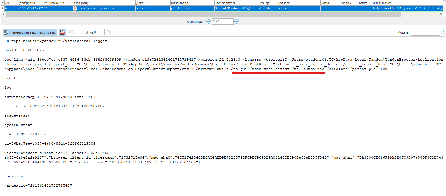Screen dimensions: 446x196
Task: Click the os=windesktop-10.0.19041.4842-intel-x64 line
Action: (50, 97)
